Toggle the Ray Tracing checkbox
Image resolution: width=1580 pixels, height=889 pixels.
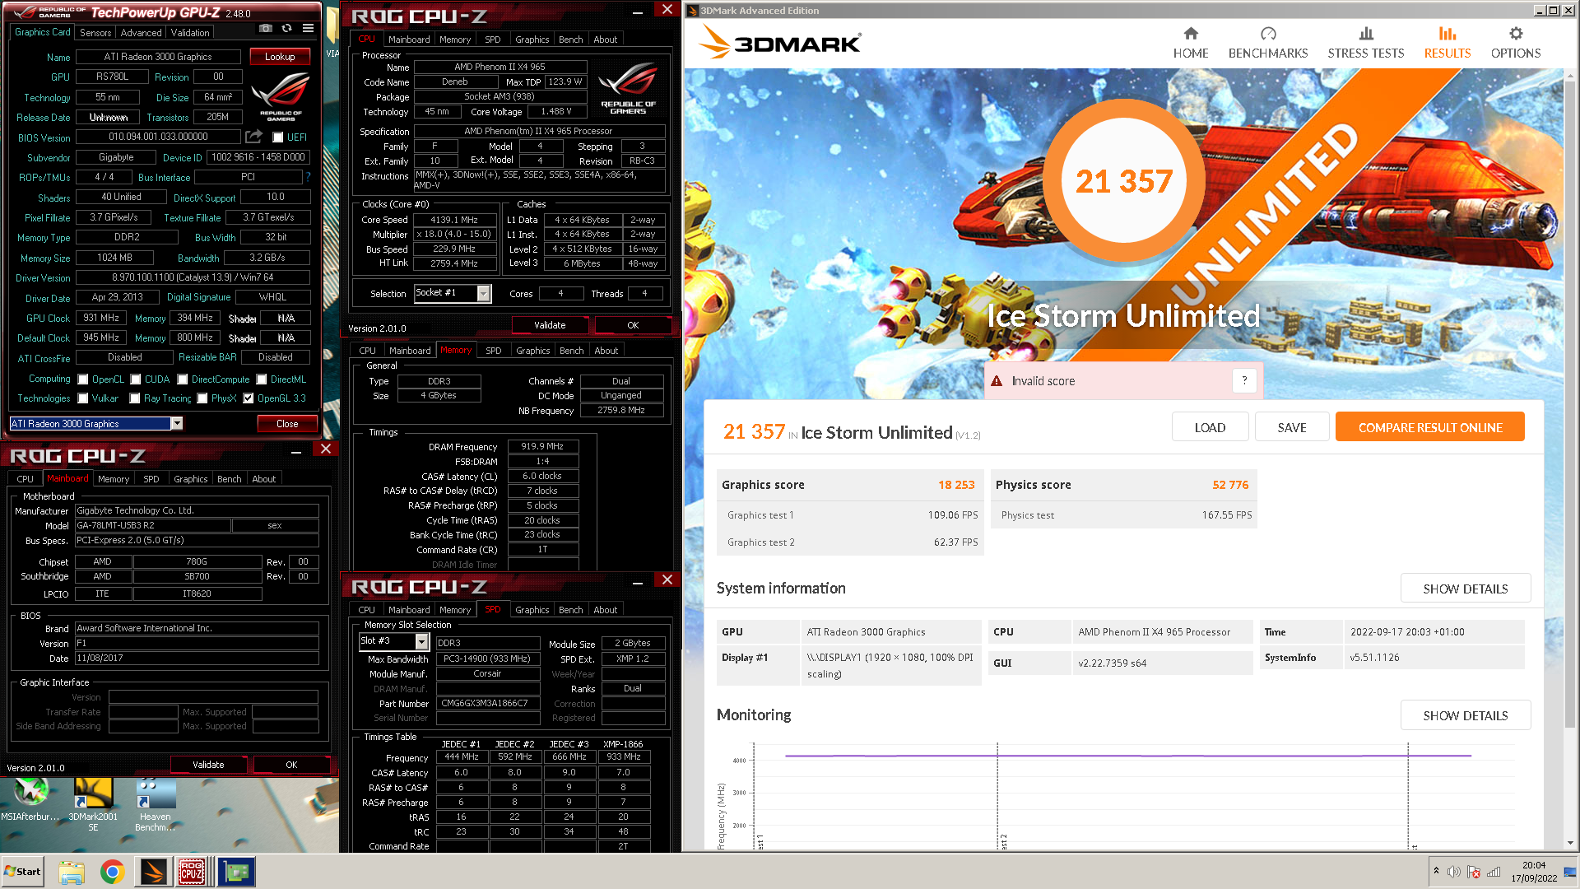(135, 398)
